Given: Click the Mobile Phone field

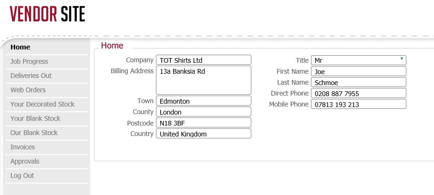Looking at the screenshot, I should [x=358, y=104].
